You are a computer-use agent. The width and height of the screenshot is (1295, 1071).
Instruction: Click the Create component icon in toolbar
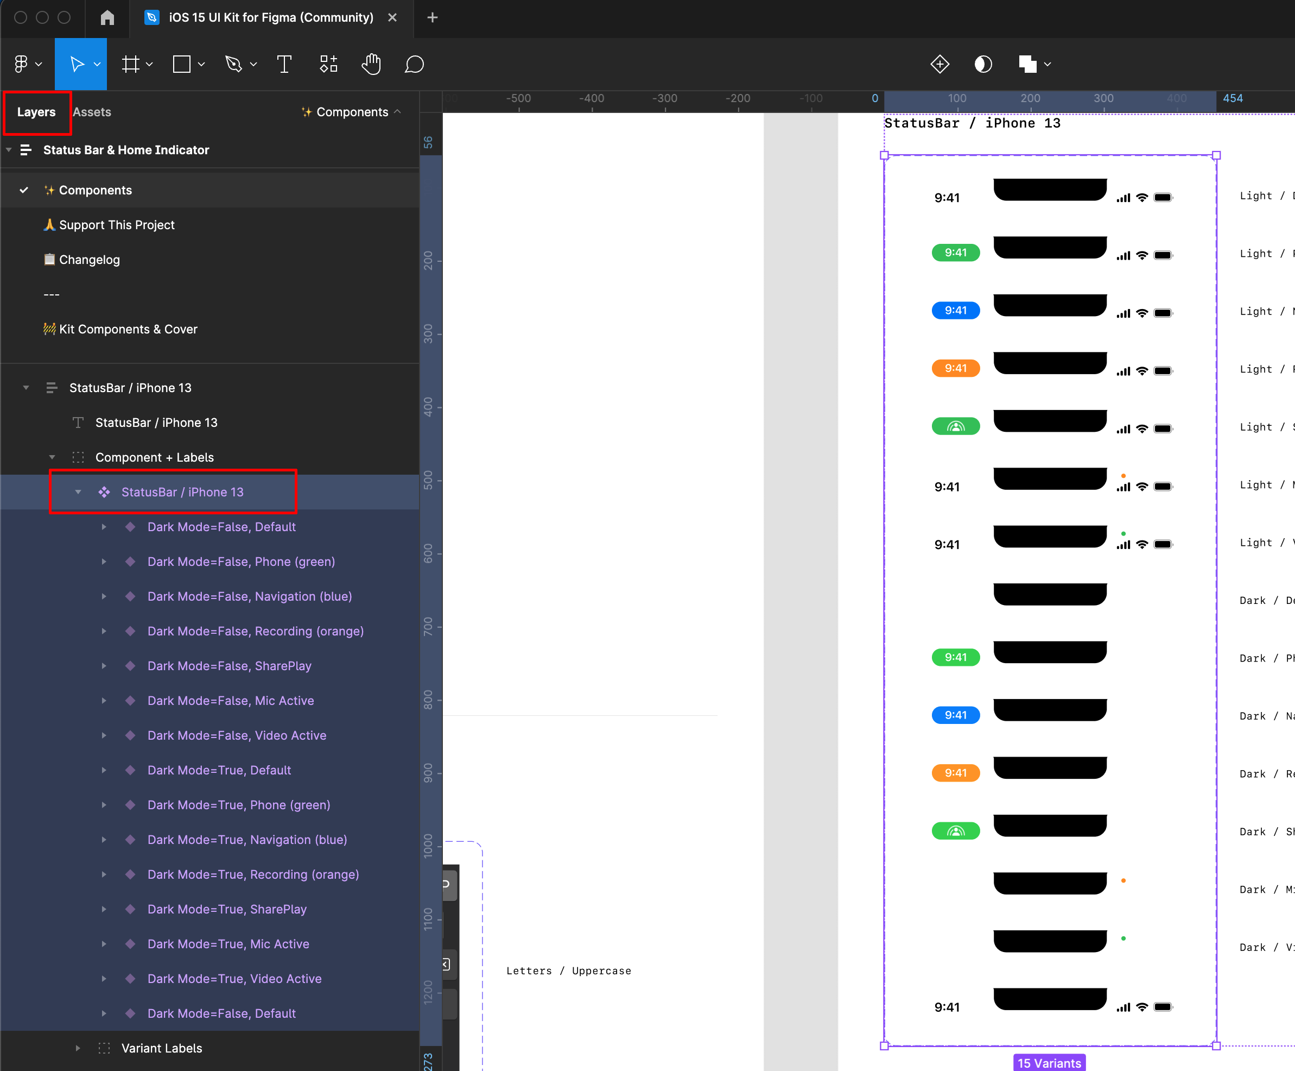(939, 64)
